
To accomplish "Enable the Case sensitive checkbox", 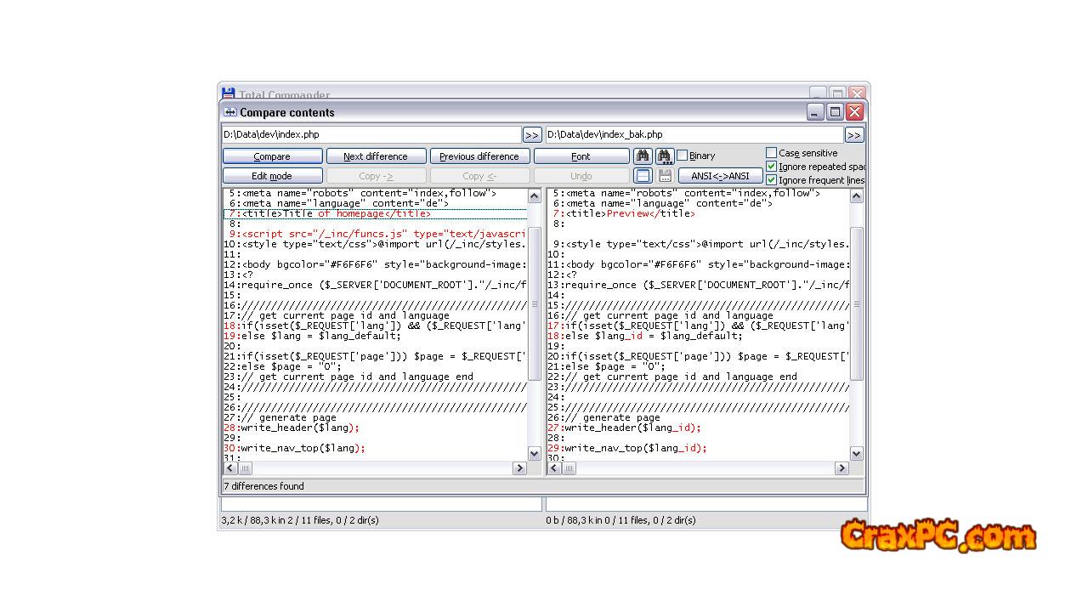I will [772, 153].
